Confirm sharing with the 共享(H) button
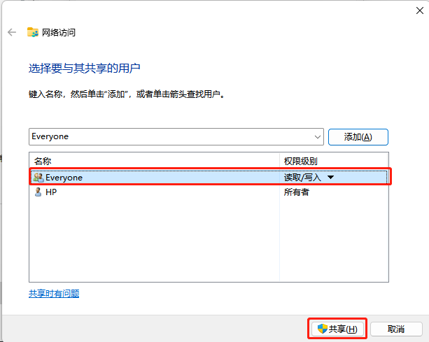The image size is (429, 342). pyautogui.click(x=337, y=329)
